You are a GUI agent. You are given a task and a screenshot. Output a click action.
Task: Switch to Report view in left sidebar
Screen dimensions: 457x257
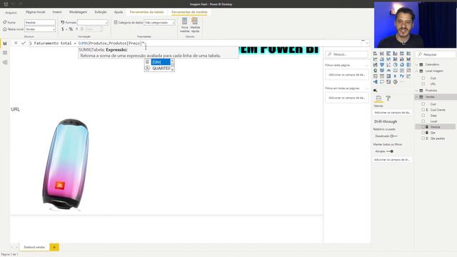[x=5, y=44]
